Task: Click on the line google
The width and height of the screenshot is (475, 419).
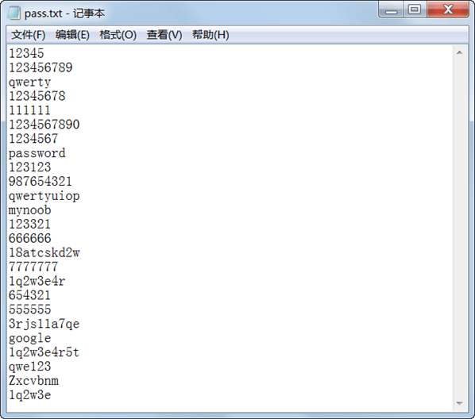Action: tap(29, 338)
